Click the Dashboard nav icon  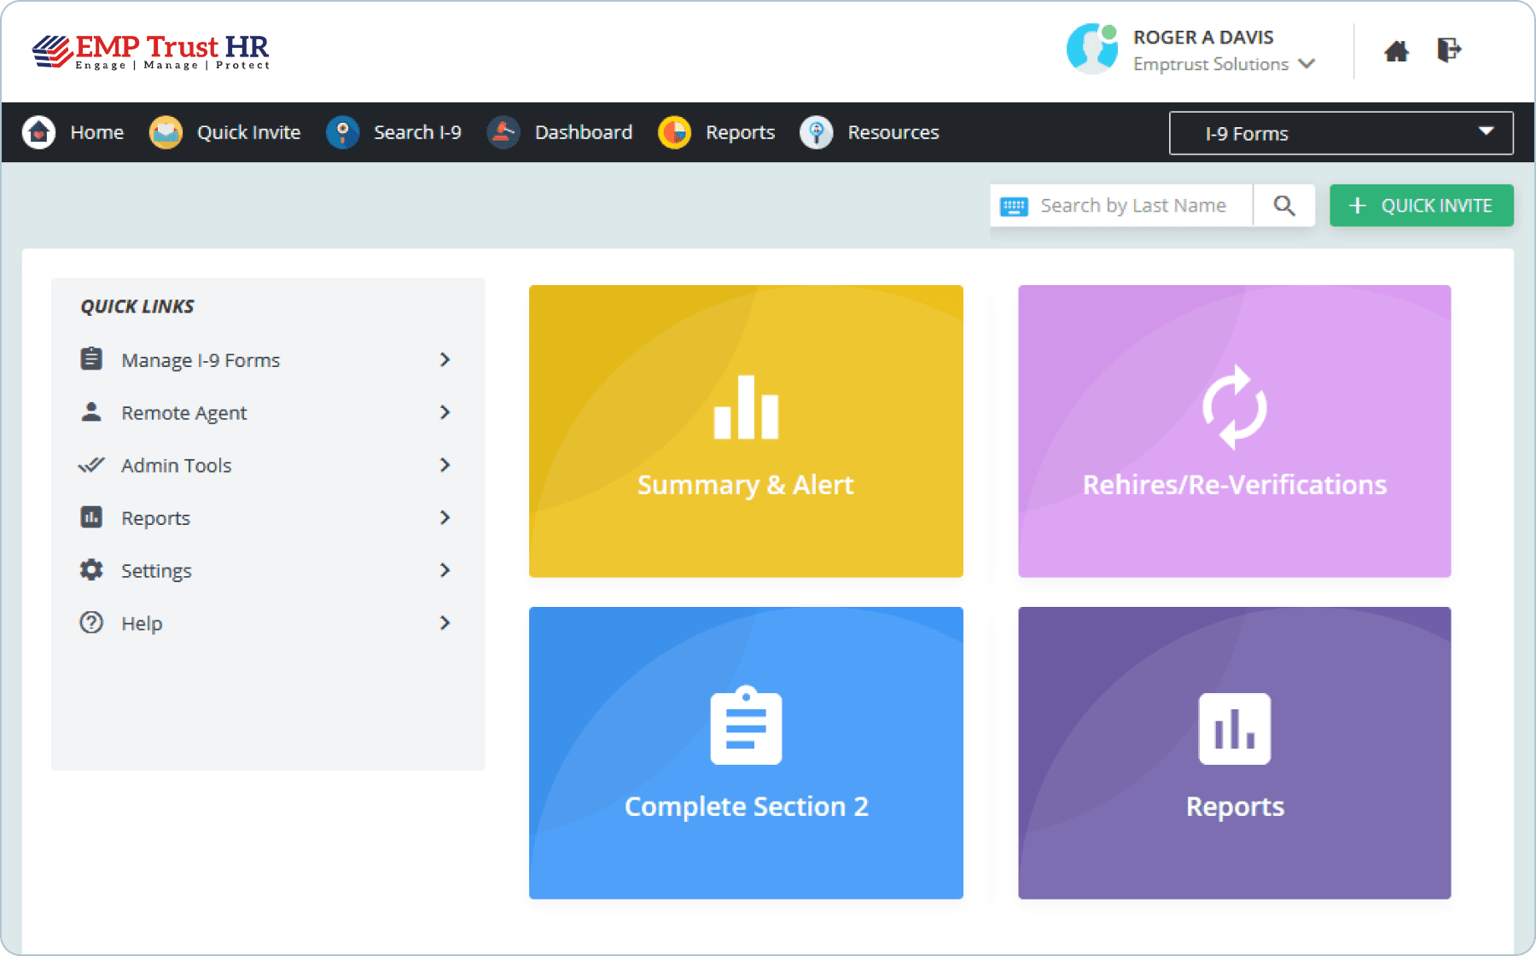point(503,132)
